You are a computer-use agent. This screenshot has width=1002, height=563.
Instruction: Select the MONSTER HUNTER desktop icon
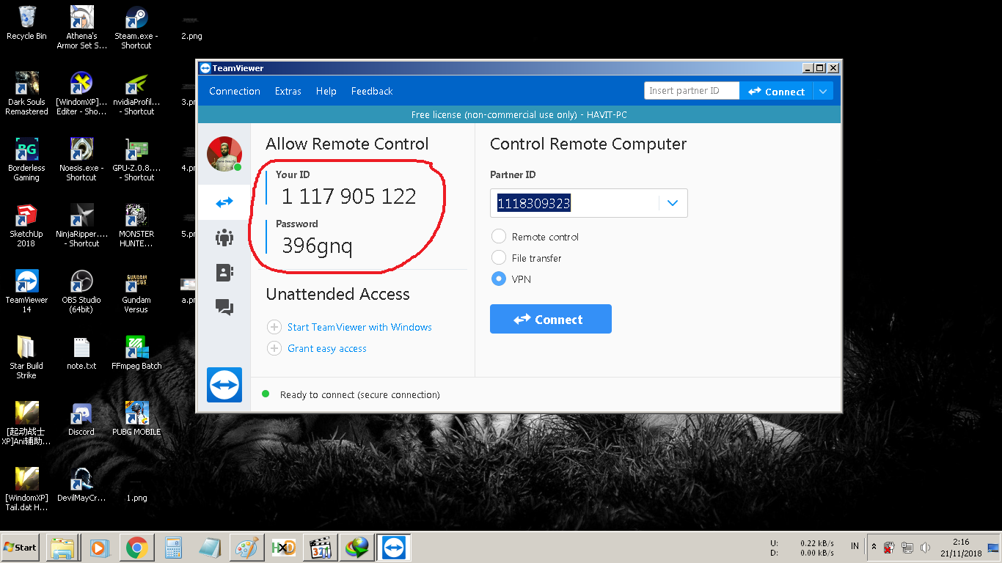point(136,225)
